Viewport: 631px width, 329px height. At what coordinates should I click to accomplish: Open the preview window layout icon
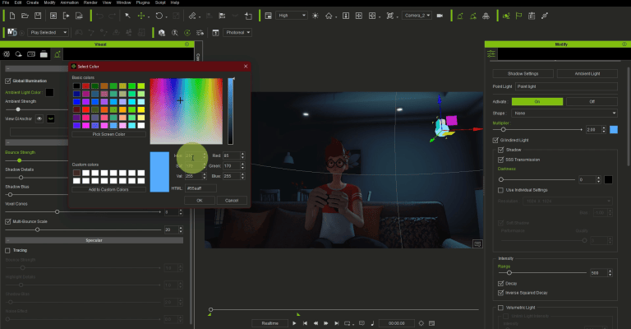pos(269,16)
